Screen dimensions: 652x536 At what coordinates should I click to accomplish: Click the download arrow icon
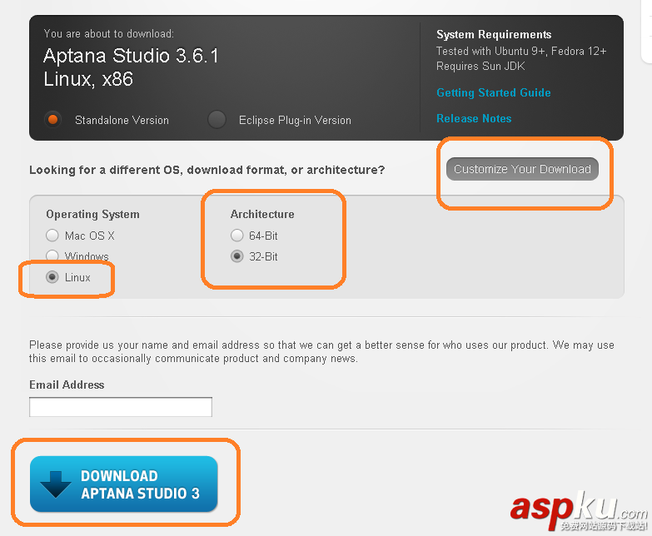click(x=56, y=484)
